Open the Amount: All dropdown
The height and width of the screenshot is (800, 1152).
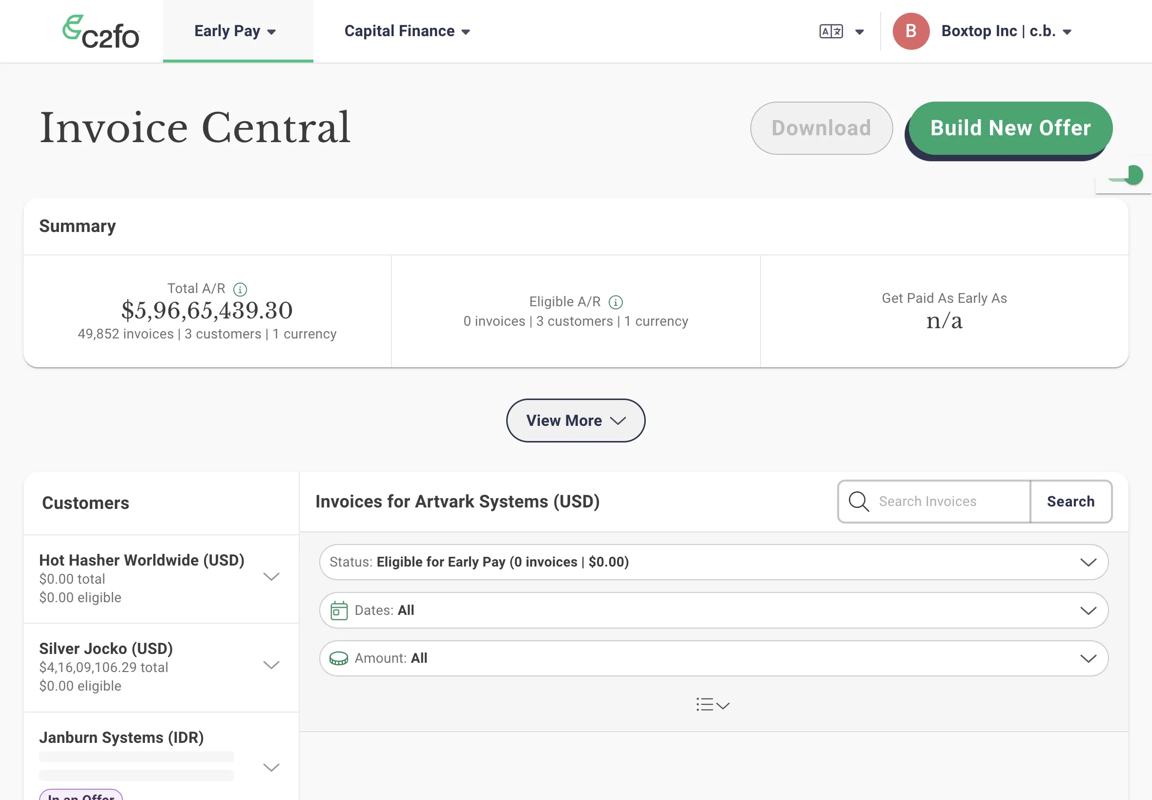[x=714, y=658]
